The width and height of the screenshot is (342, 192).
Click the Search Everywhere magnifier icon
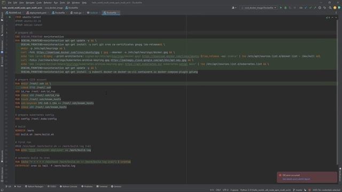(x=330, y=7)
